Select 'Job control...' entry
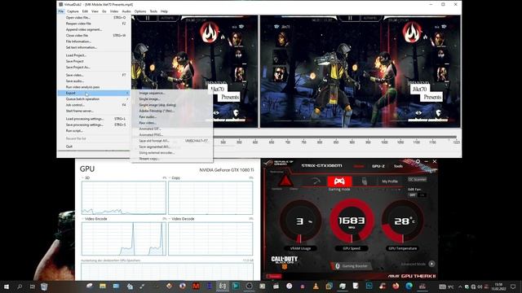Screen dimensions: 522x293 95,105
